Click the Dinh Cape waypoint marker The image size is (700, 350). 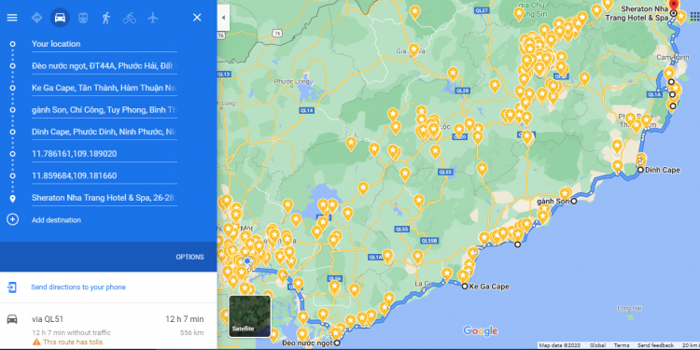[x=640, y=170]
